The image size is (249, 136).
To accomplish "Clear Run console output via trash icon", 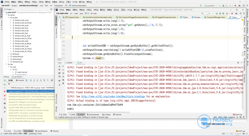I will click(63, 83).
